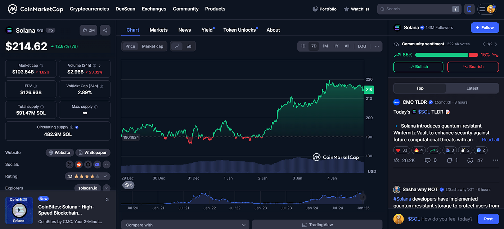Show Circulating supply info tooltip
Screen dimensions: 504x229
[71, 127]
